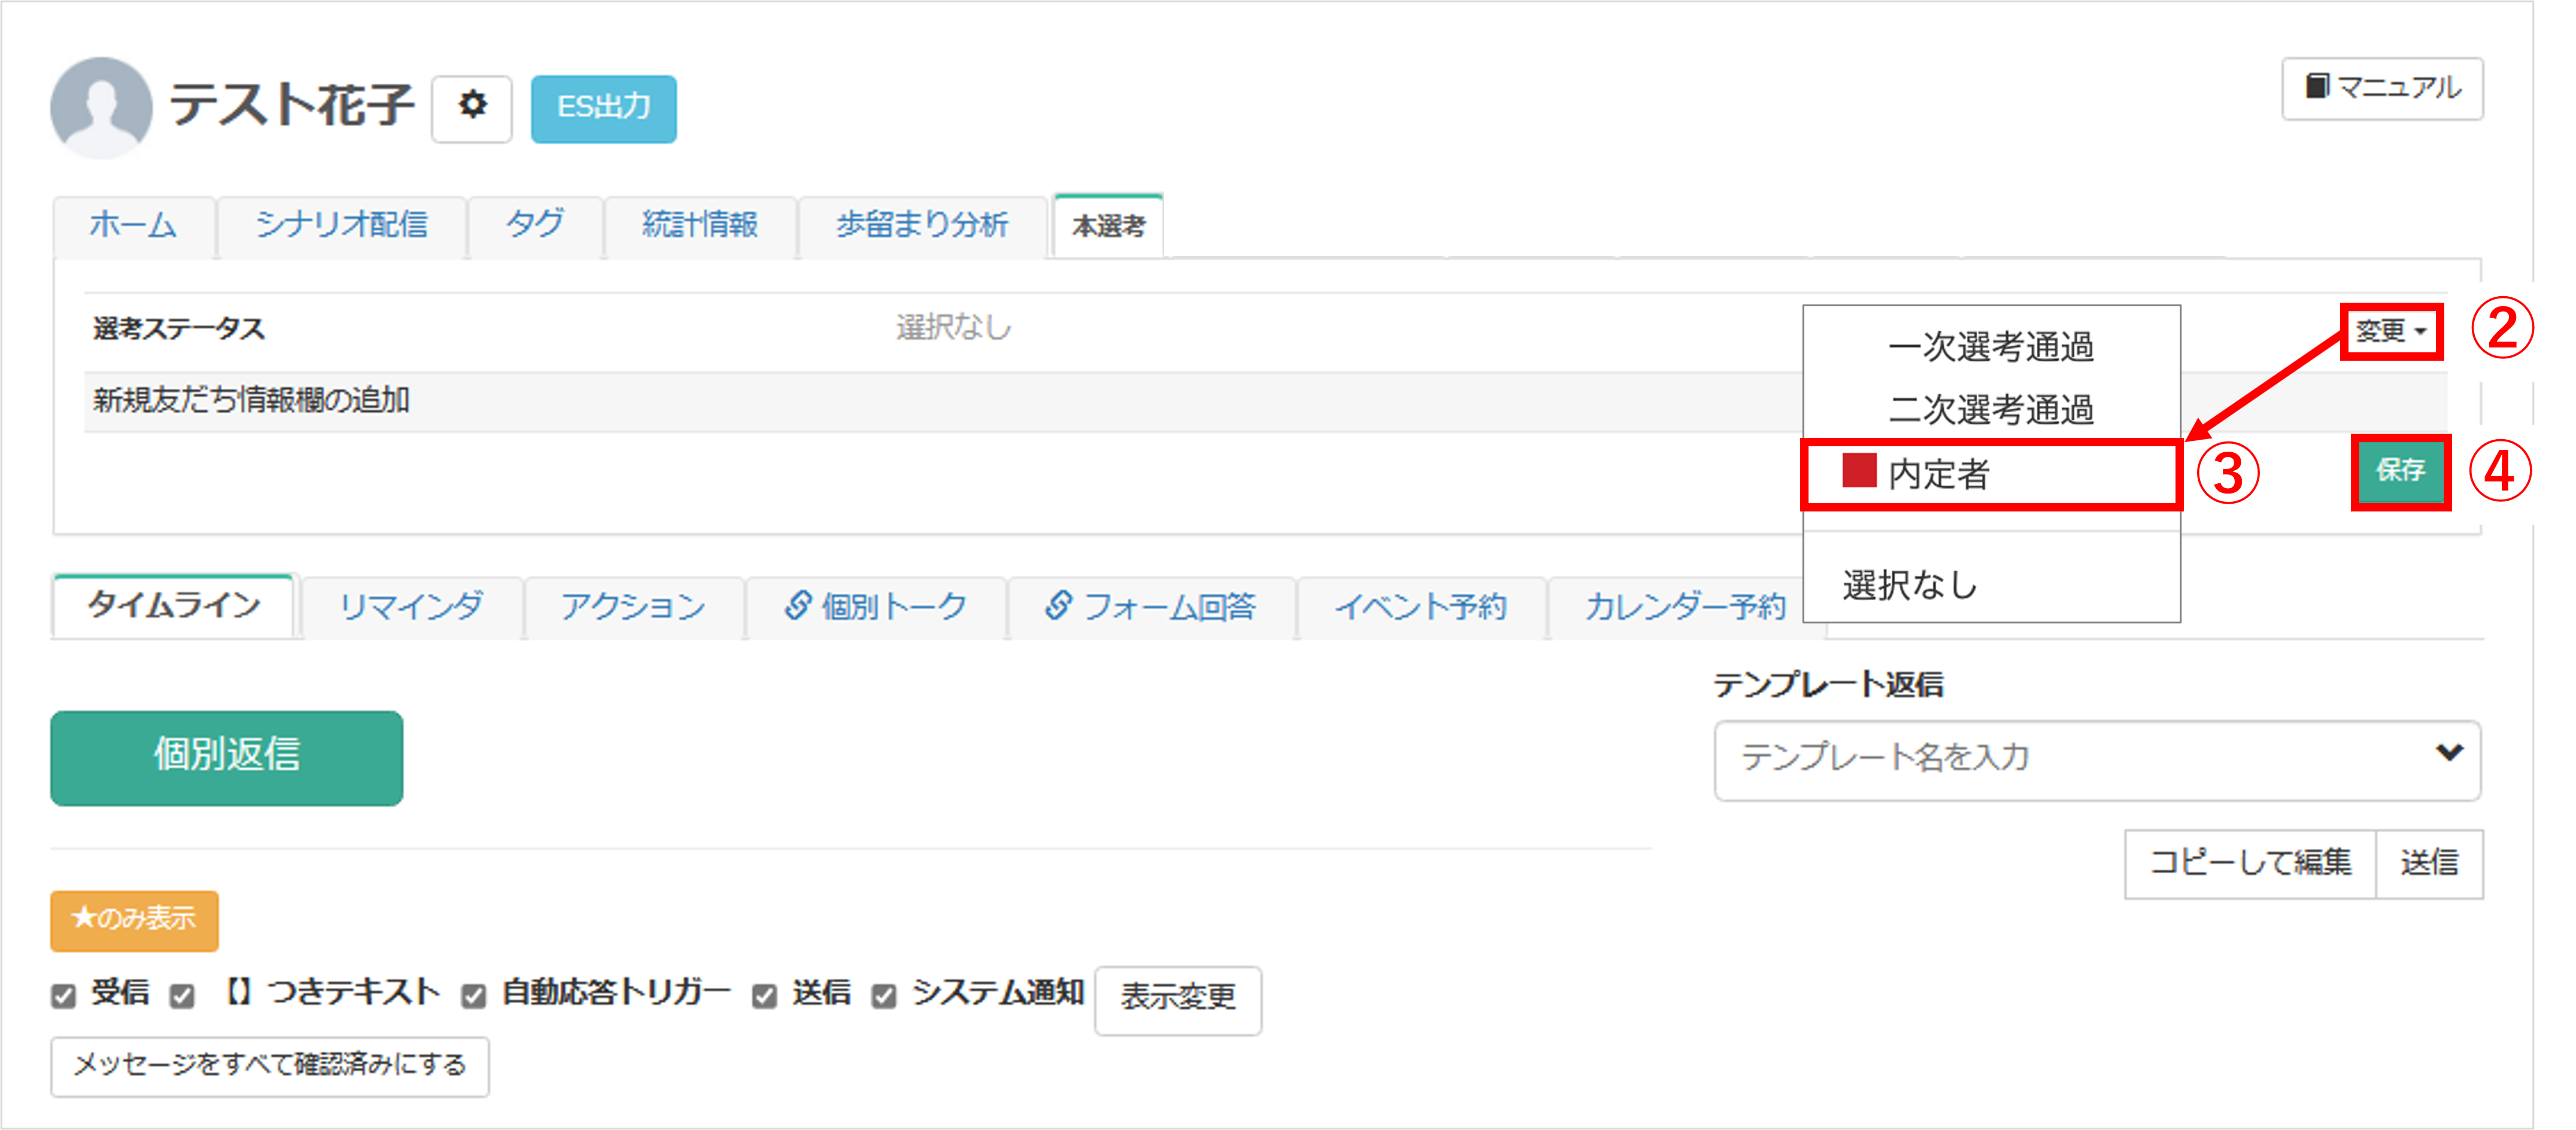Screen dimensions: 2576x1130
Task: Open the 変更 dropdown for 選考ステータス
Action: click(x=2391, y=331)
